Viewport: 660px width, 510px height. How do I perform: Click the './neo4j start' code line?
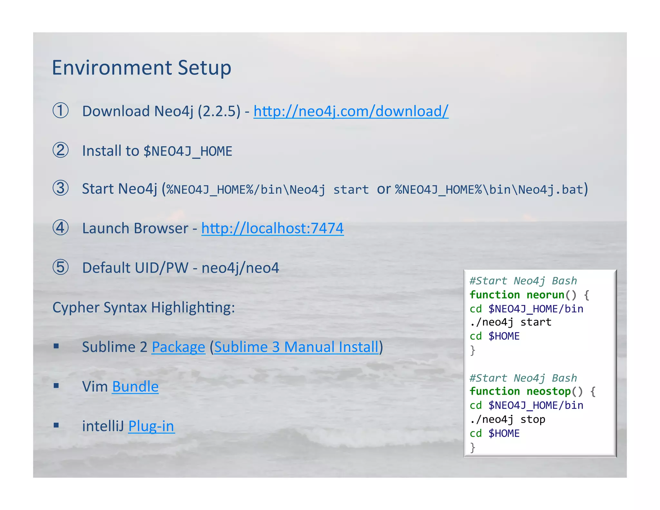click(510, 322)
